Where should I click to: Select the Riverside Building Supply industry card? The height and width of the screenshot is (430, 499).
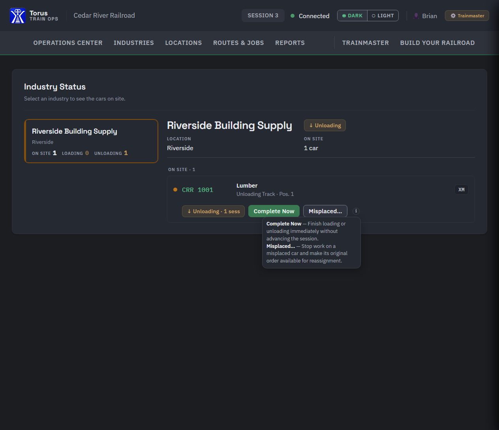coord(91,141)
